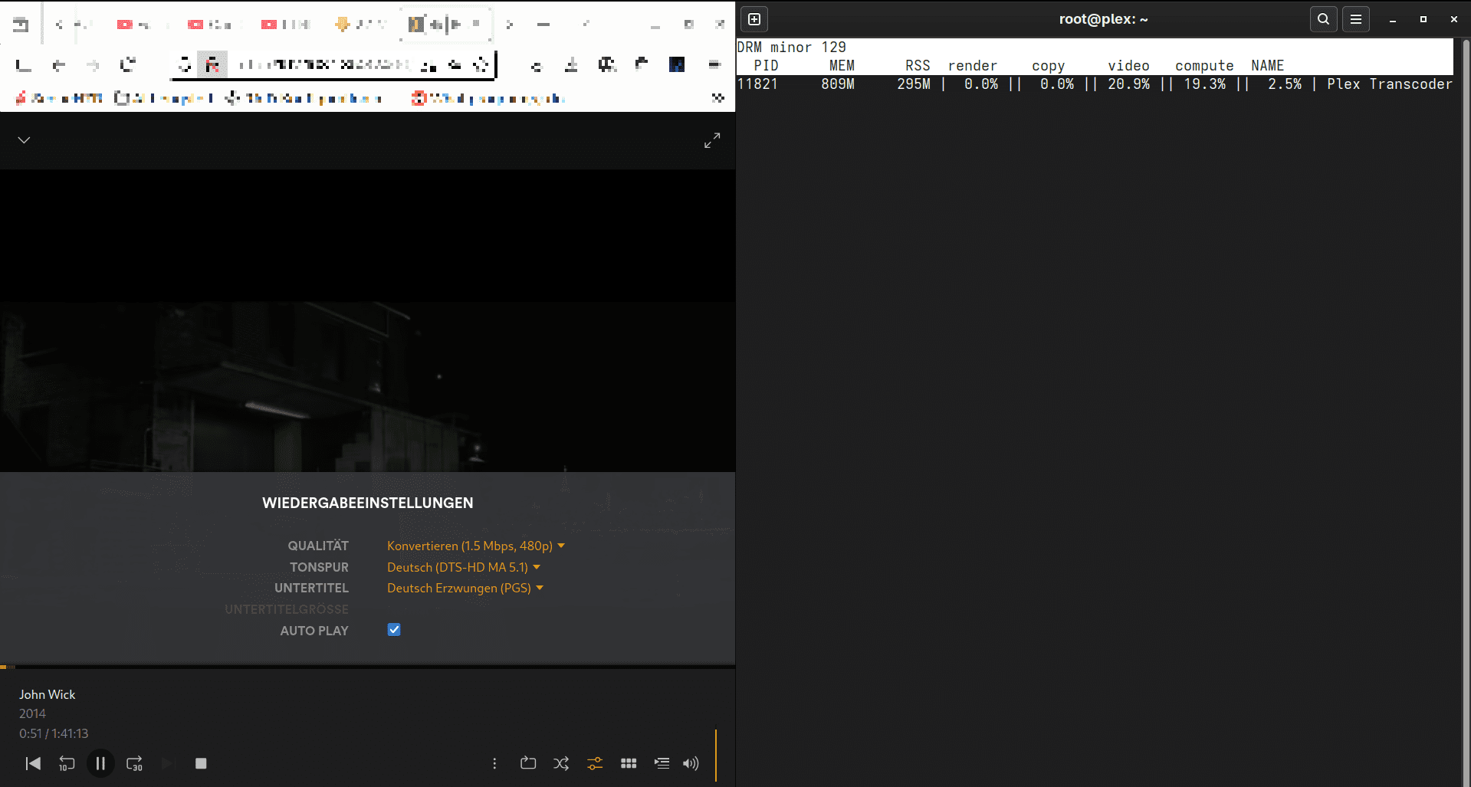Toggle repeat mode
This screenshot has height=787, width=1471.
pyautogui.click(x=528, y=763)
